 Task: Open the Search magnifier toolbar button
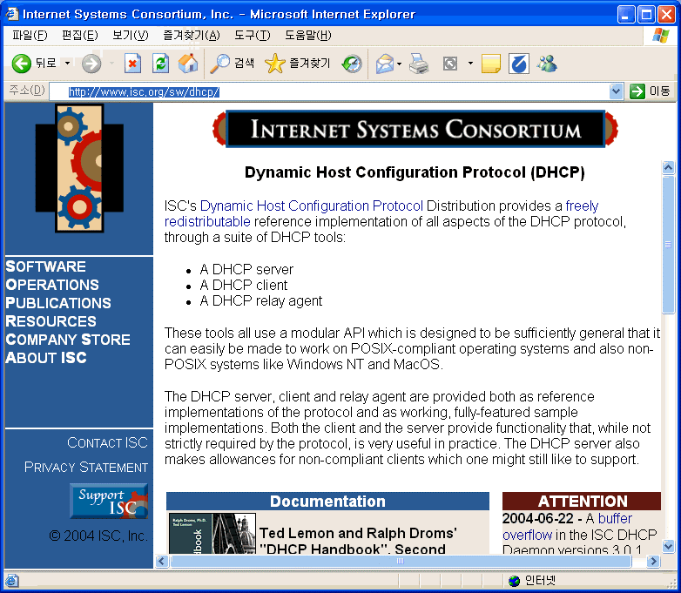point(232,64)
